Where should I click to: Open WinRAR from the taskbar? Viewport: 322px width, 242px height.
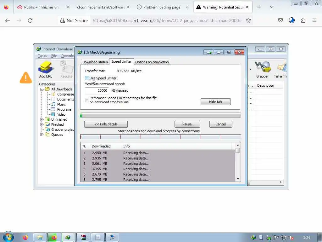click(83, 238)
